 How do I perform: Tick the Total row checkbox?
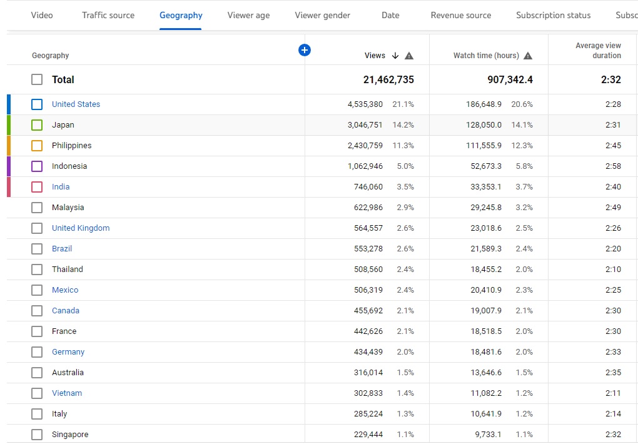tap(37, 79)
